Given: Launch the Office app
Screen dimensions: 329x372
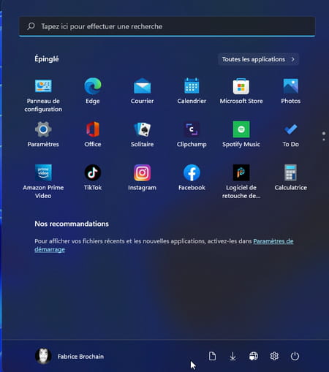Looking at the screenshot, I should (93, 134).
